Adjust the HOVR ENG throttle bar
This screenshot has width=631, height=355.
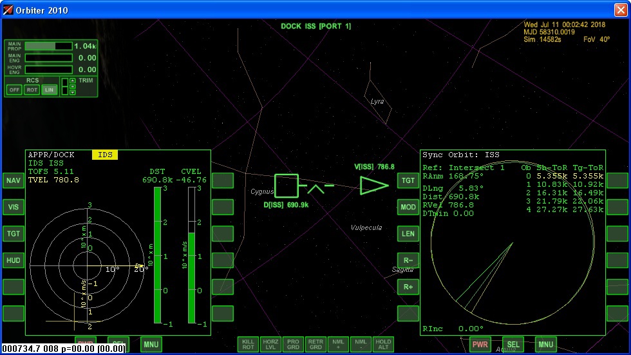(49, 70)
